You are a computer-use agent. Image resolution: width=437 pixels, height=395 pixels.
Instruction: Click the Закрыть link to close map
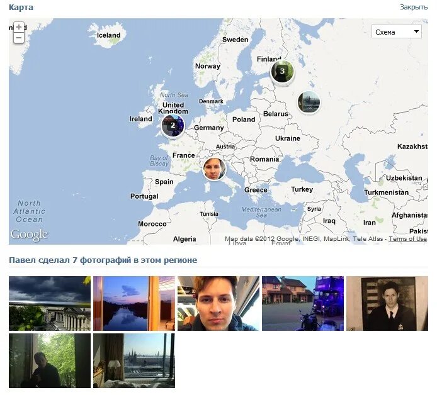click(414, 7)
